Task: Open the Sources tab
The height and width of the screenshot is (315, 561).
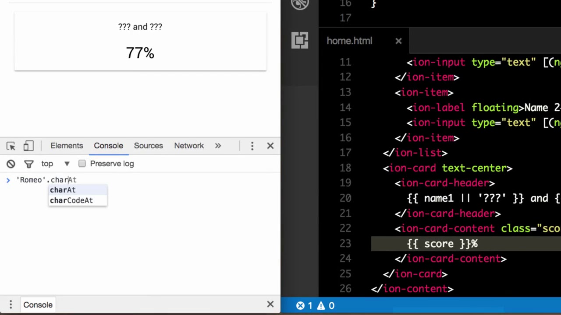Action: pos(148,146)
